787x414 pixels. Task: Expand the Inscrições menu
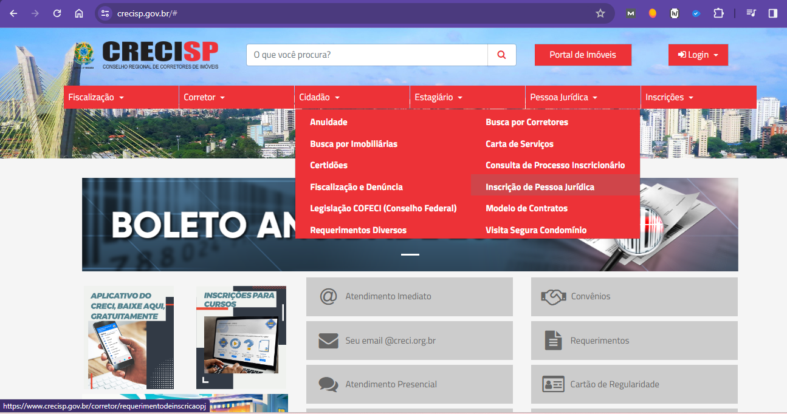point(698,97)
